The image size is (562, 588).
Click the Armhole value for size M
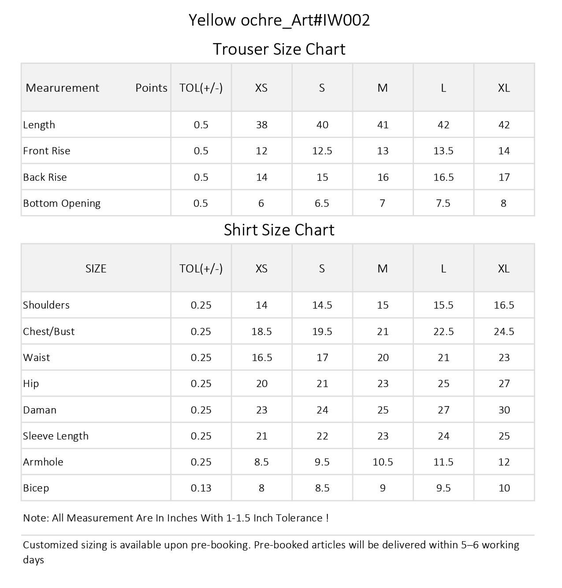tap(383, 462)
